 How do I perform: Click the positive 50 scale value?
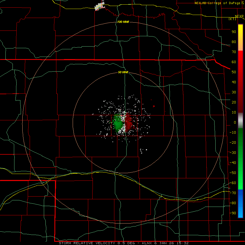coord(234,72)
